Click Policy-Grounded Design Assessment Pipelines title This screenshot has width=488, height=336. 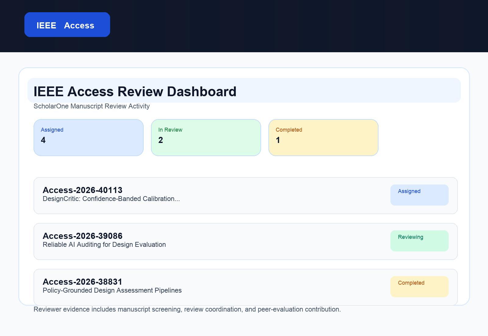pos(112,290)
